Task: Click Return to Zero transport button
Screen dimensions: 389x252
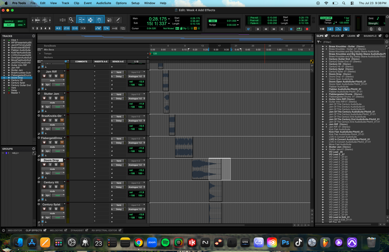Action: tap(258, 29)
